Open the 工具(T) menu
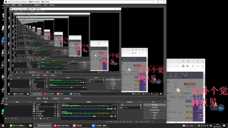228x128 pixels. click(x=46, y=5)
